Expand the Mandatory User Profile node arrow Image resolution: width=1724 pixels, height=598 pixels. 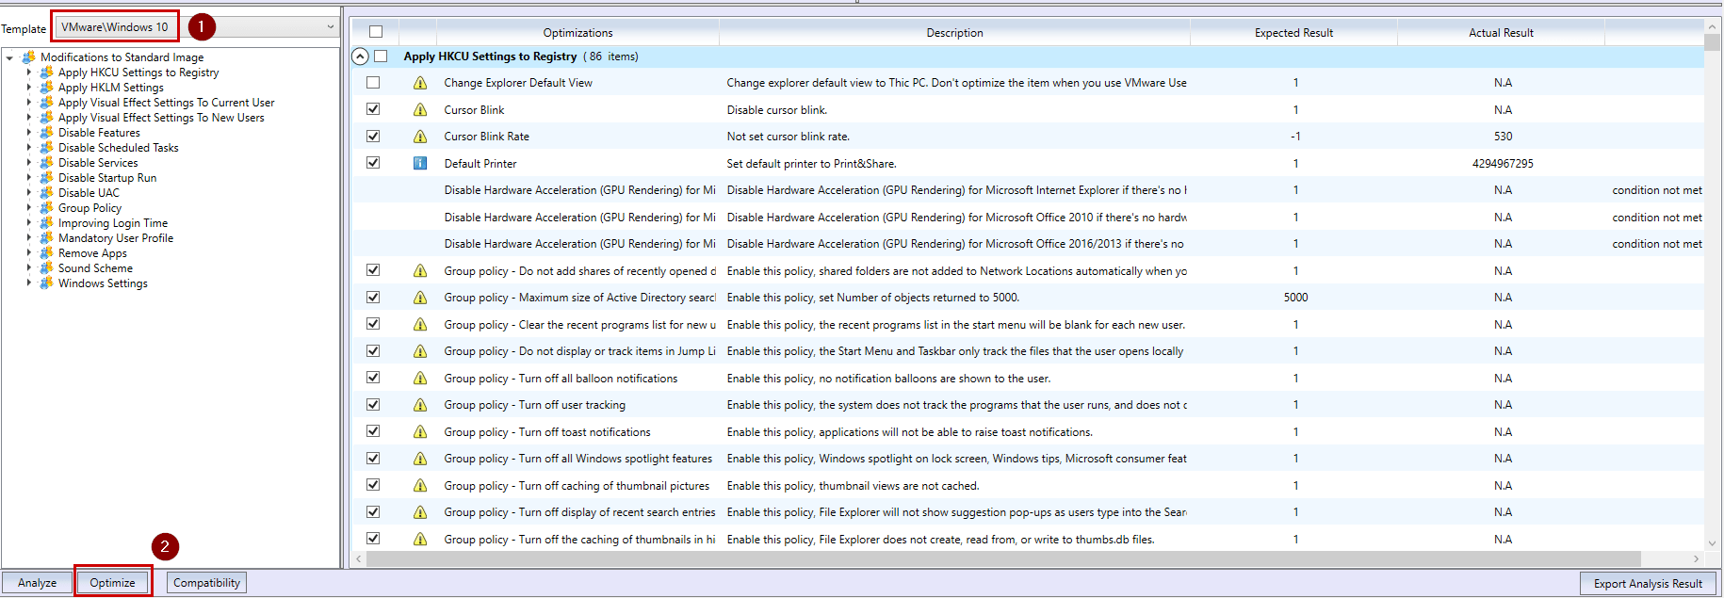coord(28,238)
